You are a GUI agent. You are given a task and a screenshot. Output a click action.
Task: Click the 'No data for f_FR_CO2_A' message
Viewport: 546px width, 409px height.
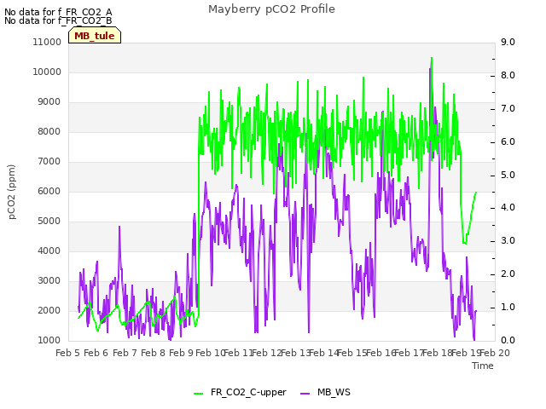pos(58,12)
